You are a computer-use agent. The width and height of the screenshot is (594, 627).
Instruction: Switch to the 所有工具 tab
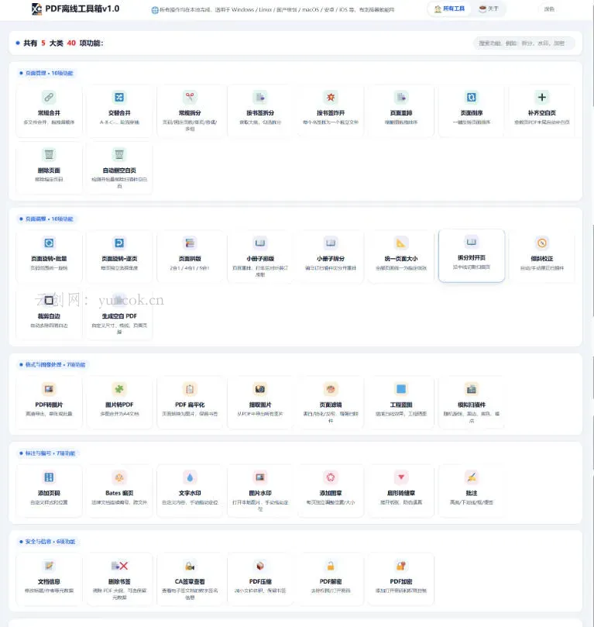tap(449, 9)
